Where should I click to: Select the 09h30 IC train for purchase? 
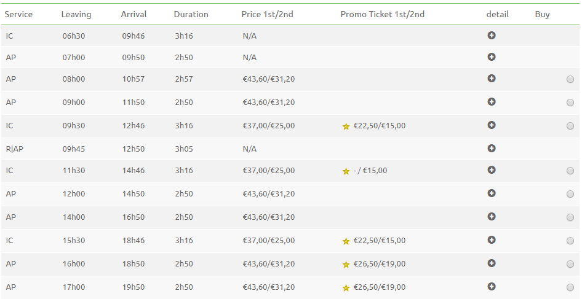[x=570, y=126]
